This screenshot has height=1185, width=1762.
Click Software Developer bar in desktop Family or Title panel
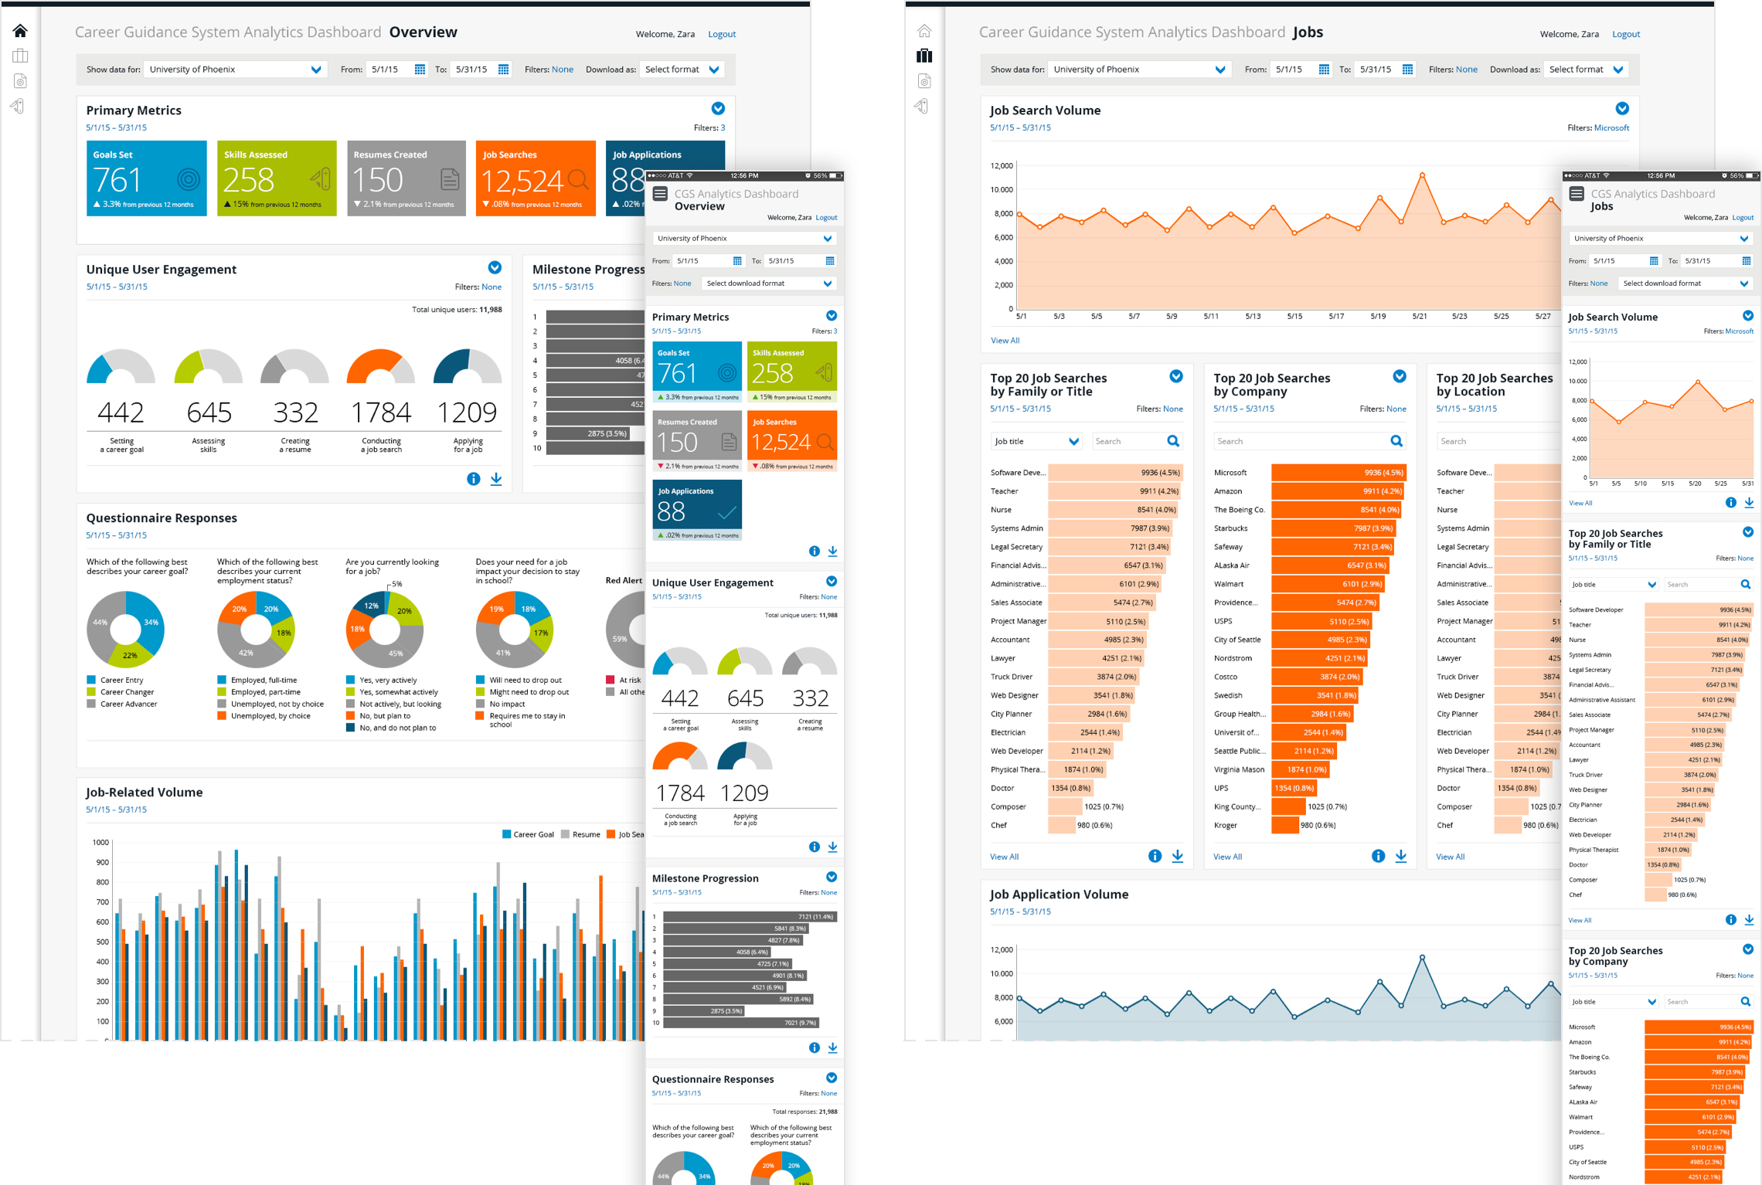click(x=1115, y=473)
